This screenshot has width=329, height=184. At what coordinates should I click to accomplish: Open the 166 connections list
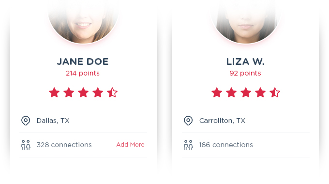coord(226,145)
